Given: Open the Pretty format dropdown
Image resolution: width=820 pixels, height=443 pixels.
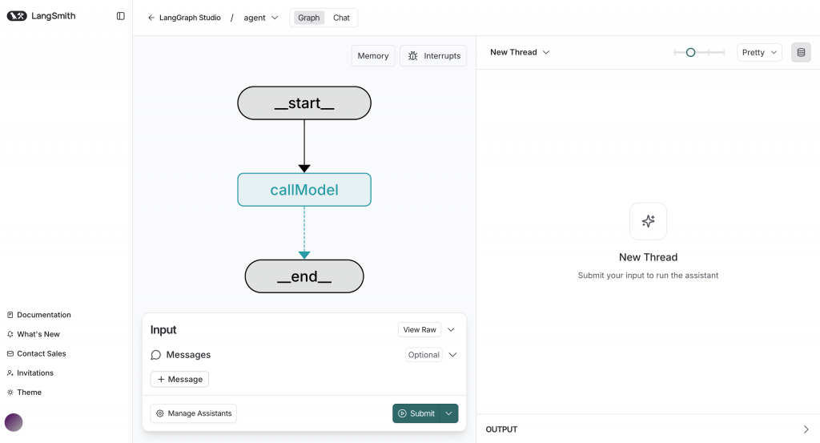Looking at the screenshot, I should tap(759, 52).
